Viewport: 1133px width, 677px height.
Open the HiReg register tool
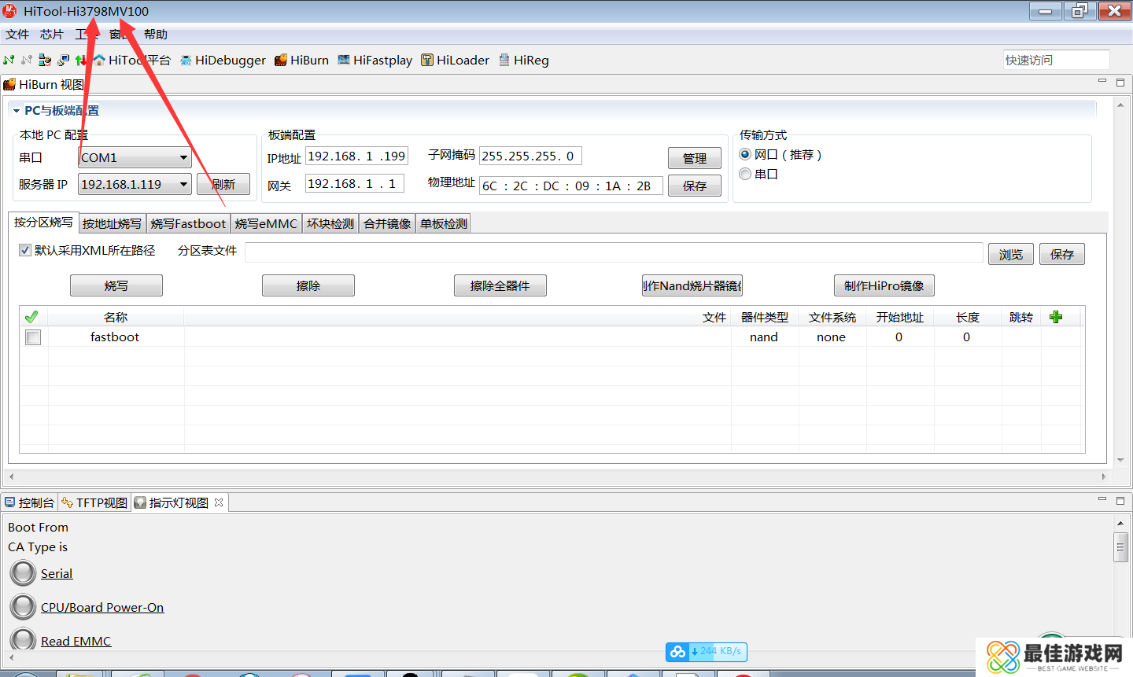[x=523, y=61]
